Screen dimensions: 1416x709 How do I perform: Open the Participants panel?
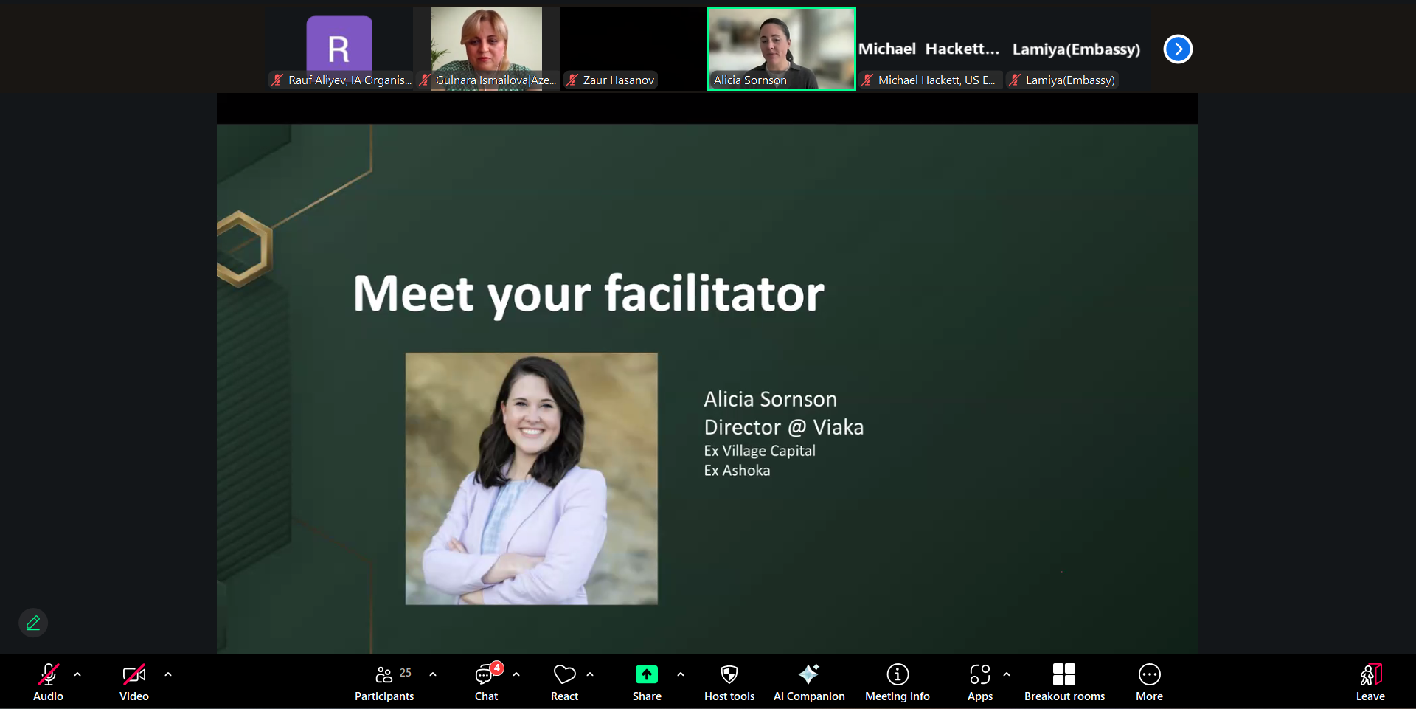coord(384,682)
